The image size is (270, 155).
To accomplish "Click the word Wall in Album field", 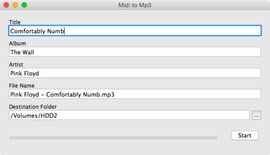I will click(x=28, y=52).
